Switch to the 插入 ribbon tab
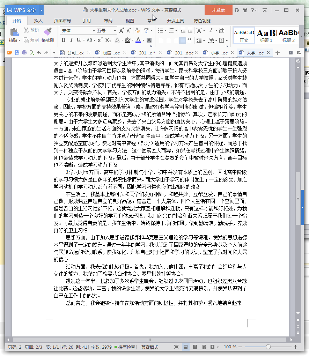This screenshot has height=356, width=309. tap(38, 21)
